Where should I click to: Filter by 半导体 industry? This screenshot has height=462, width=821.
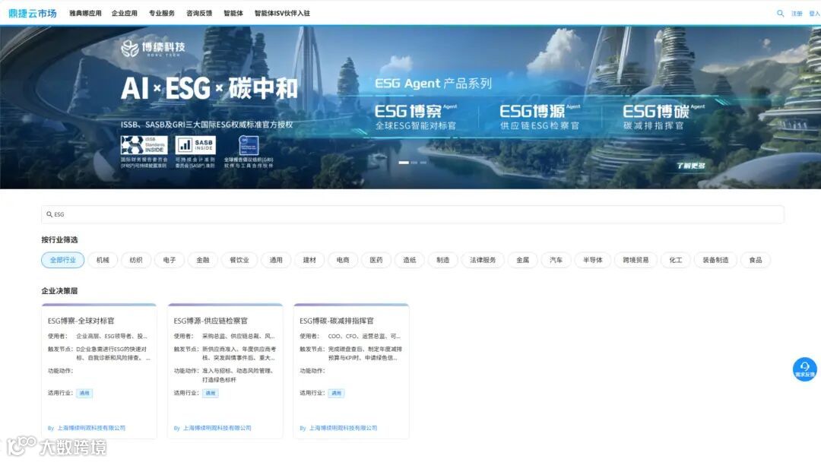point(593,260)
